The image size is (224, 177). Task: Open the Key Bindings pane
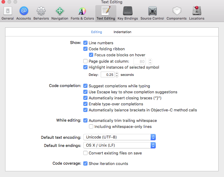click(128, 13)
